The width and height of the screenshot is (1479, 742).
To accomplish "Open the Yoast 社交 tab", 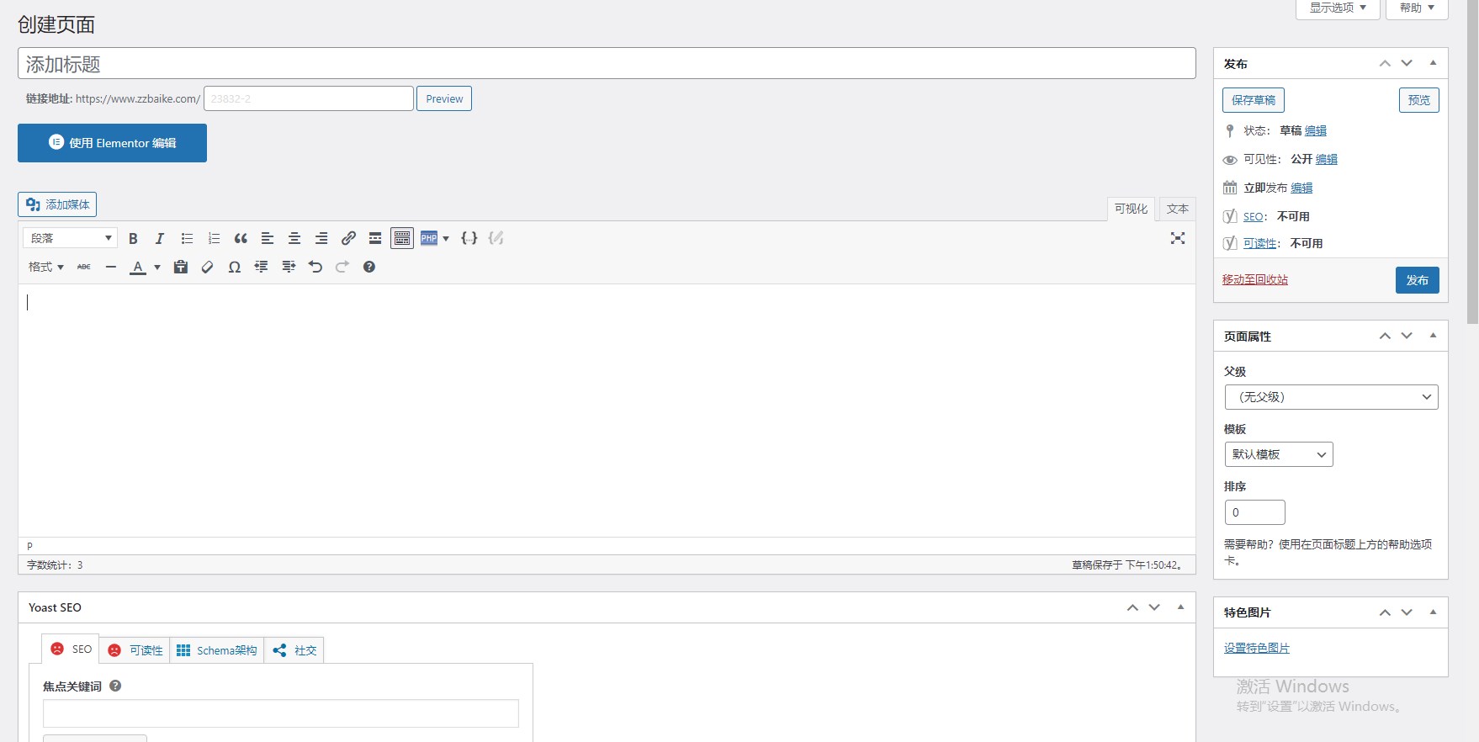I will point(294,650).
